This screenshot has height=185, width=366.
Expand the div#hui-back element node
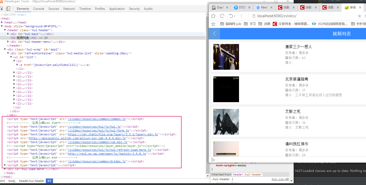(x=8, y=34)
